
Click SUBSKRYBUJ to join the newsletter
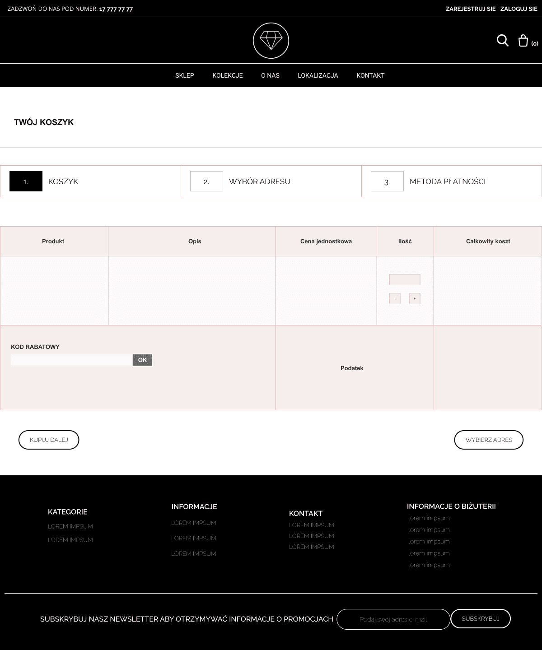pos(480,619)
